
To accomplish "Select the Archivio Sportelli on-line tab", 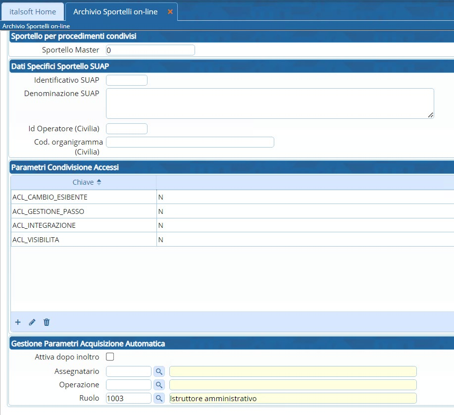I will tap(115, 11).
